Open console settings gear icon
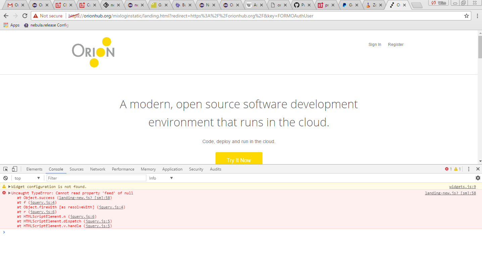 pos(478,178)
